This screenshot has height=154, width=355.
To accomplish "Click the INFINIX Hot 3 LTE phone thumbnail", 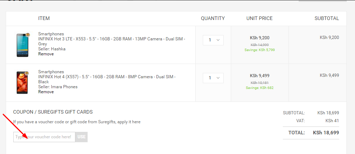I will pyautogui.click(x=22, y=45).
